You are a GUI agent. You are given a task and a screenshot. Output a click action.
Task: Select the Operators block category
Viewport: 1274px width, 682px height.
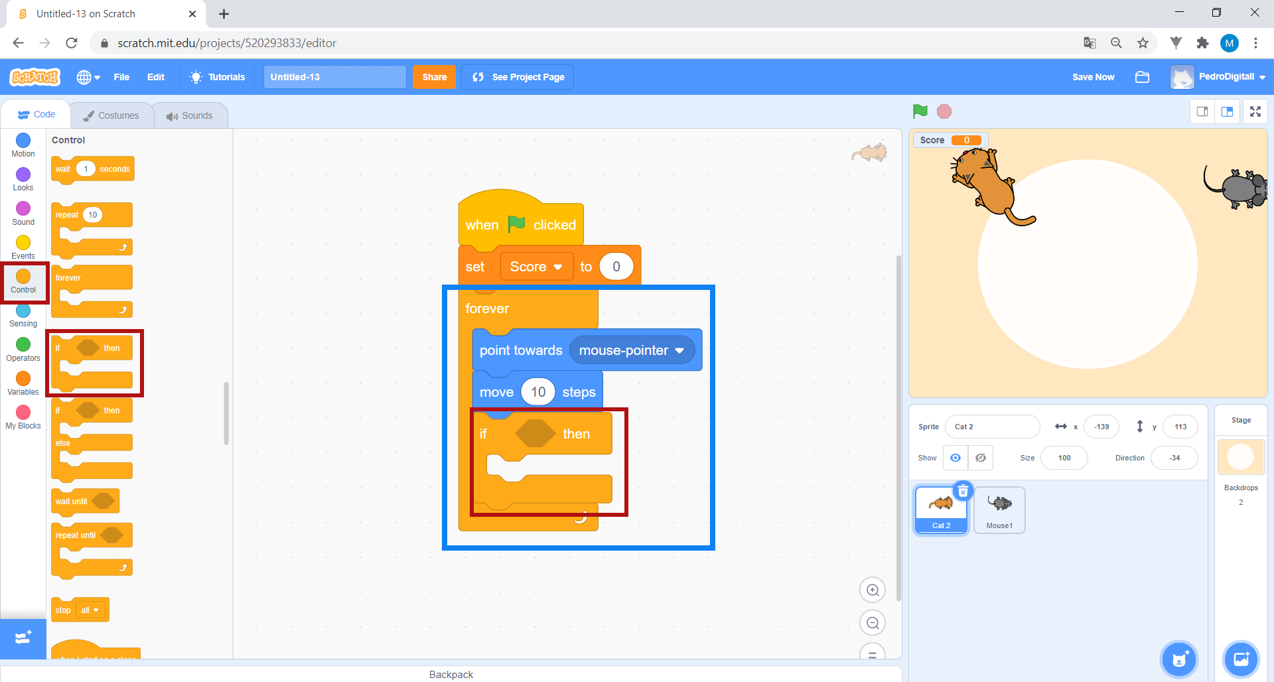tap(23, 350)
